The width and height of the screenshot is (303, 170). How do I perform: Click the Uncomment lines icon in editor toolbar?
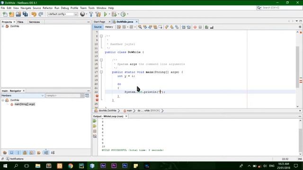[212, 27]
